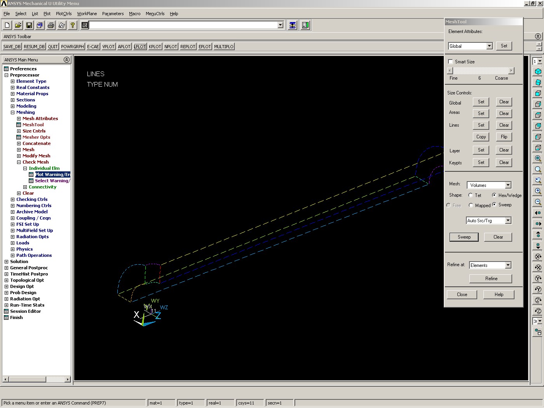Close the MeshTool with Close button
Image resolution: width=544 pixels, height=408 pixels.
(462, 295)
